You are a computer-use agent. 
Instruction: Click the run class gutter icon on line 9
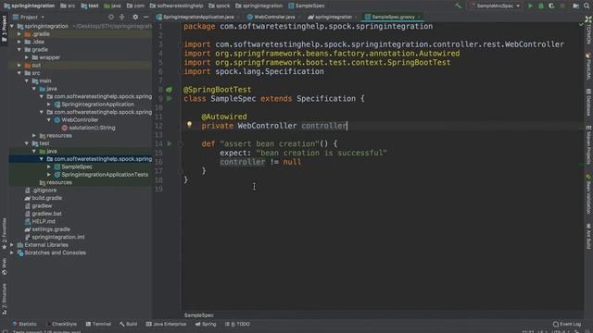[169, 99]
